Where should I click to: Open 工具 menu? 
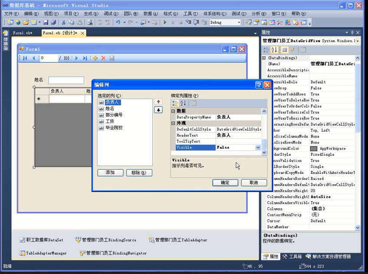191,14
